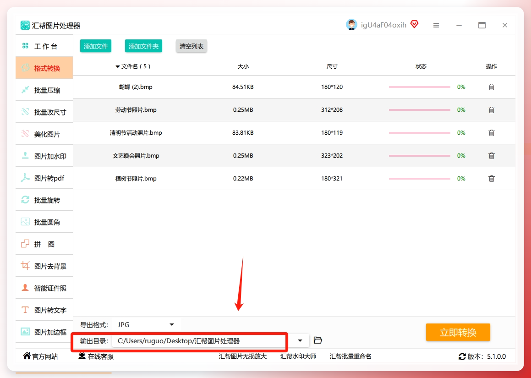Expand the 输出目录 path dropdown arrow
The width and height of the screenshot is (531, 378).
[300, 341]
